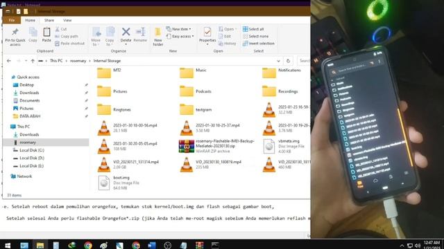The height and width of the screenshot is (249, 444).
Task: Select the vbmeta.img disc image file
Action: point(284,146)
